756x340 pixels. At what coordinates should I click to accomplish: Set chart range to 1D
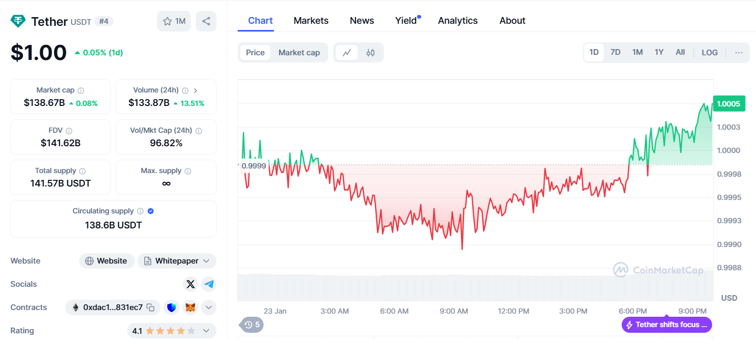click(594, 52)
